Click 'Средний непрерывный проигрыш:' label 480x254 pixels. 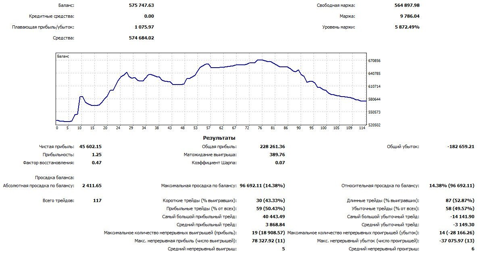384,249
